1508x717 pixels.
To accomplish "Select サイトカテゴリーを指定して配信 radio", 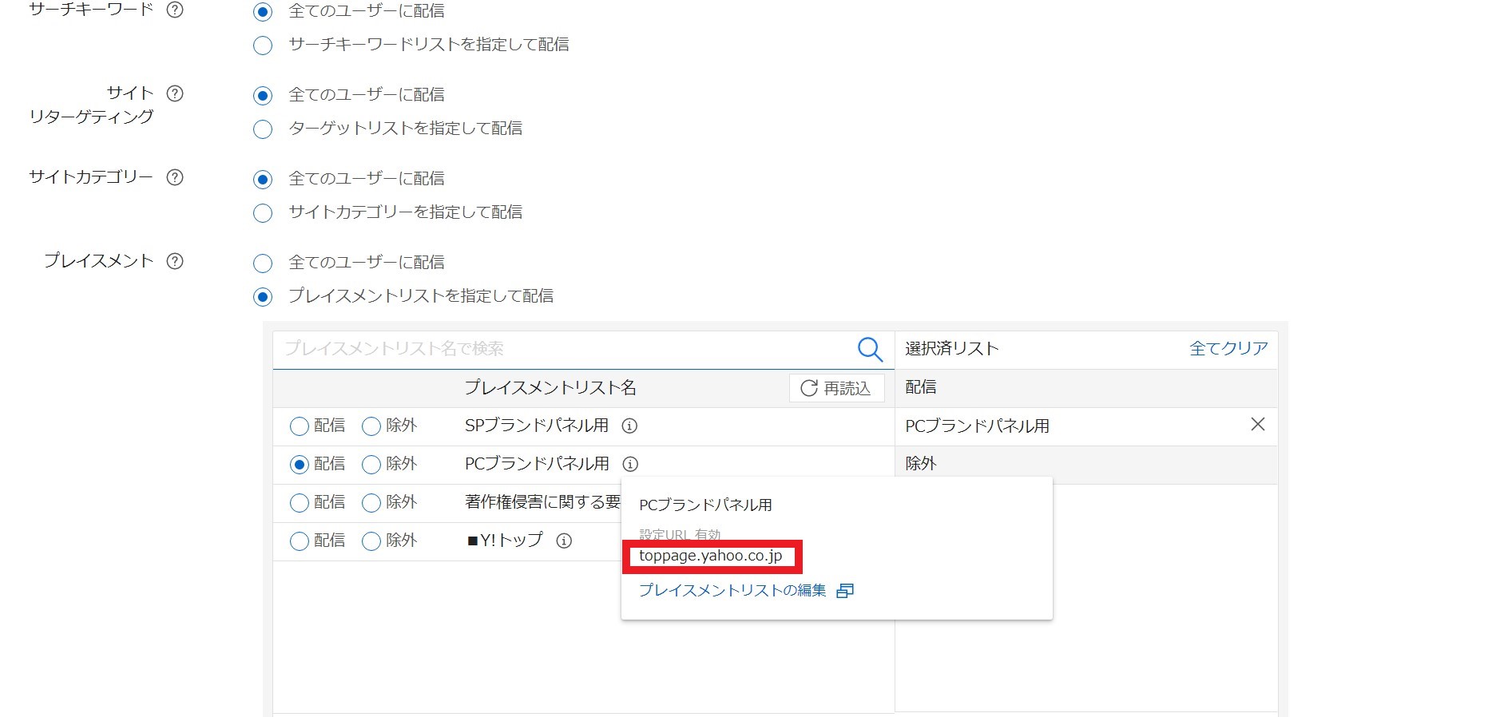I will tap(263, 213).
